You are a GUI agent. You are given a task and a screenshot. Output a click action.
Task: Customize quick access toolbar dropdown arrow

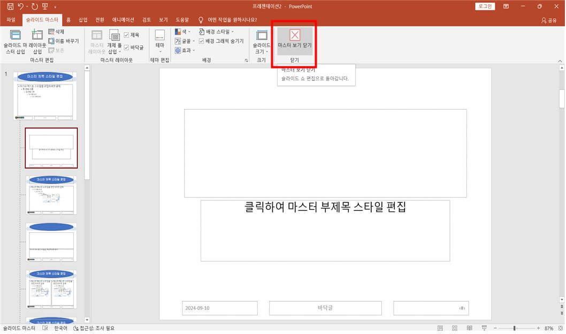(x=55, y=6)
